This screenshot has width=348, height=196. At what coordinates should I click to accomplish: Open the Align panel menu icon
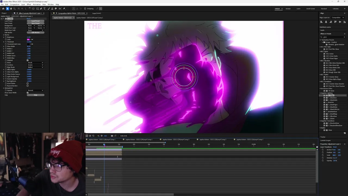point(345,13)
